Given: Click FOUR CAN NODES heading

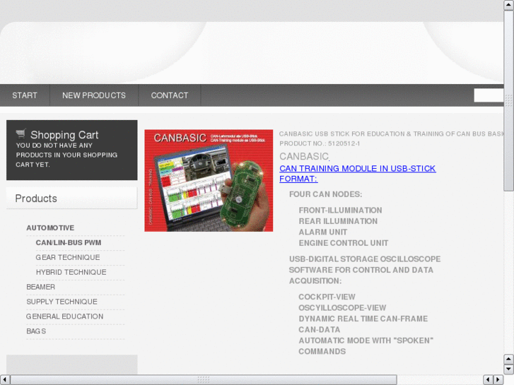Looking at the screenshot, I should click(x=325, y=194).
